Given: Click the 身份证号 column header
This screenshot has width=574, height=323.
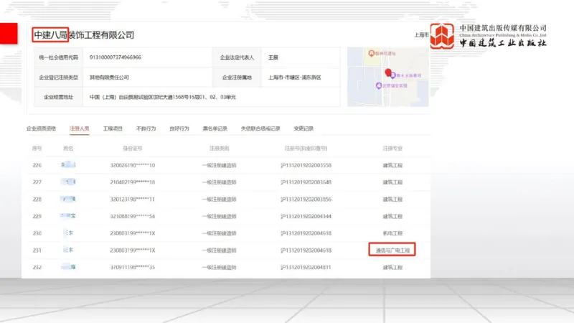Looking at the screenshot, I should (x=133, y=149).
